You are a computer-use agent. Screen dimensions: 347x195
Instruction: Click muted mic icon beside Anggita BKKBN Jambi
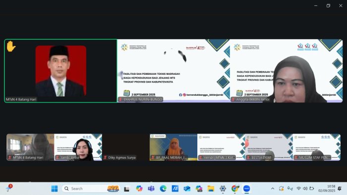[x=233, y=99]
